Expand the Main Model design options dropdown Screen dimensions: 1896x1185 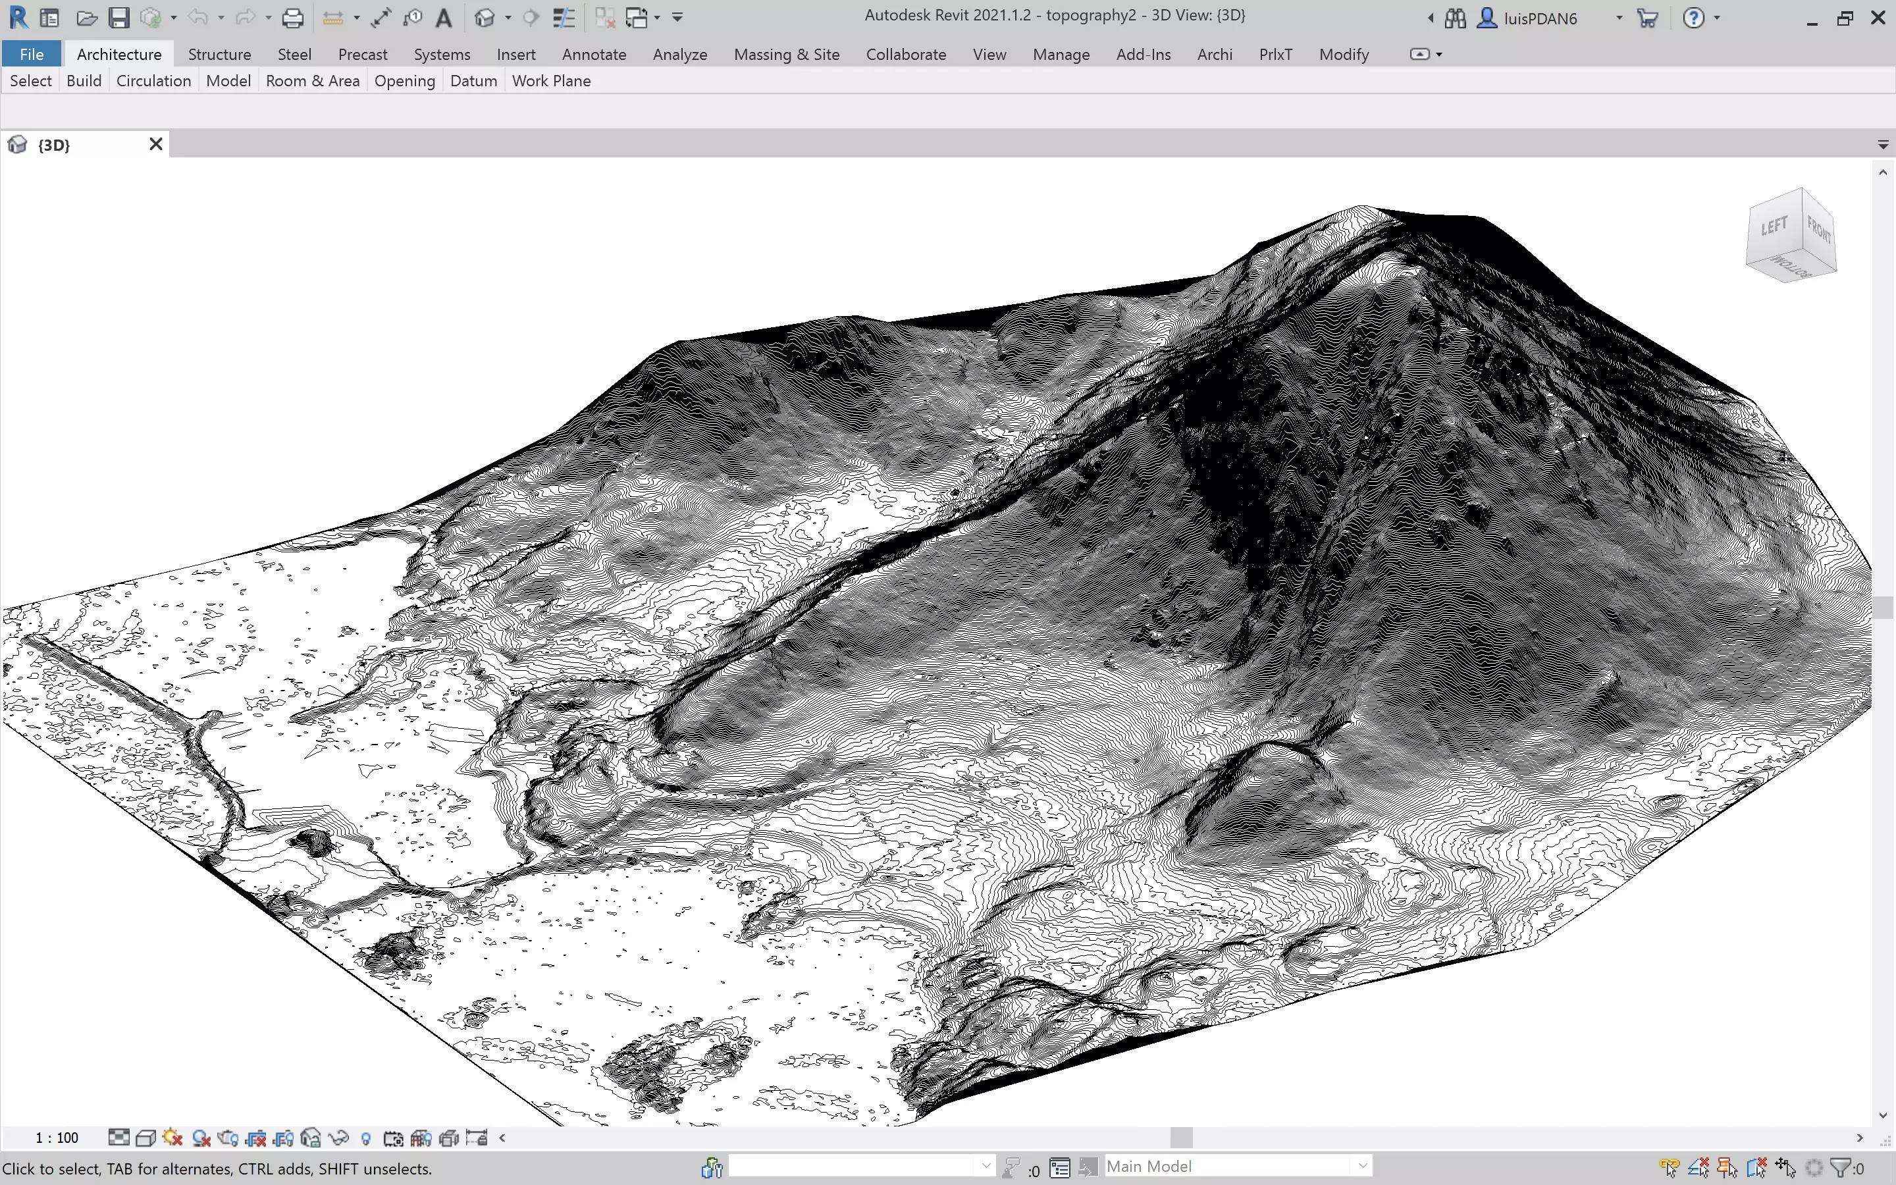click(x=1363, y=1166)
